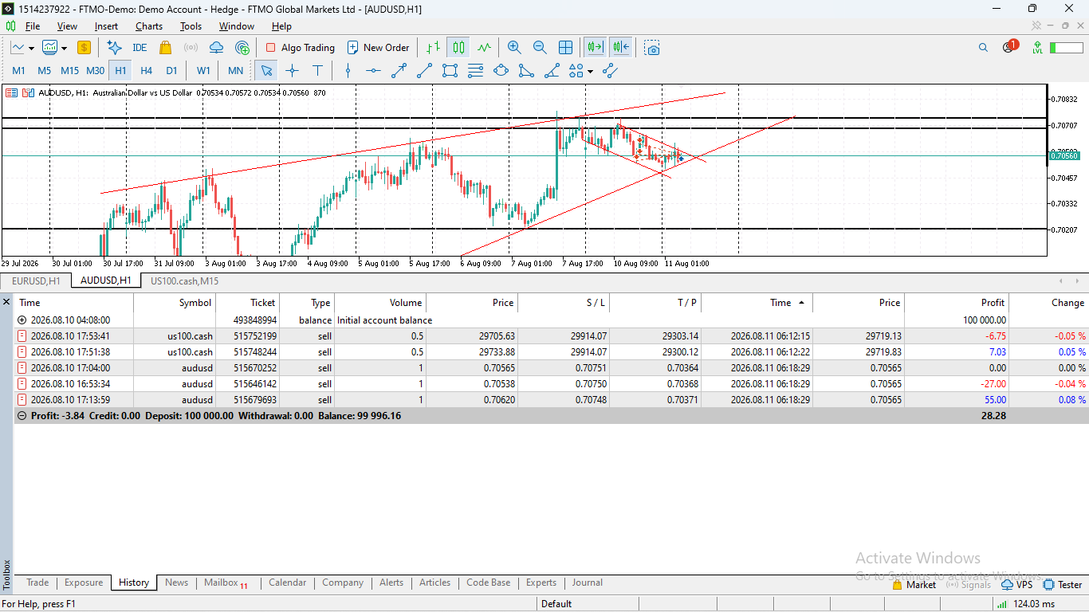Viewport: 1089px width, 612px height.
Task: Set timeframe to H4
Action: [x=146, y=71]
